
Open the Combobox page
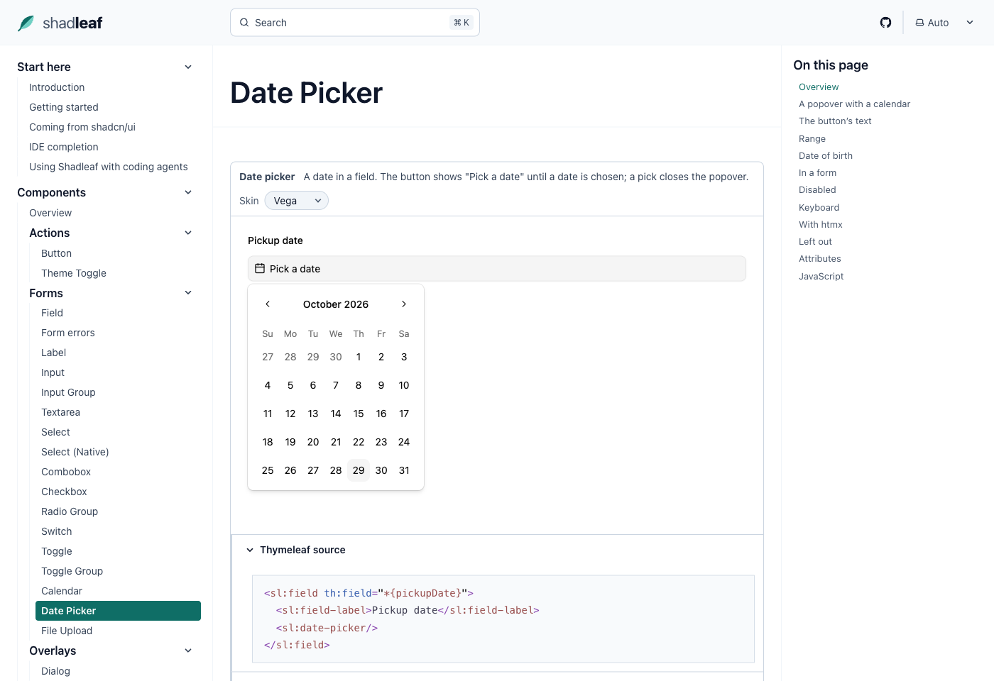tap(66, 472)
